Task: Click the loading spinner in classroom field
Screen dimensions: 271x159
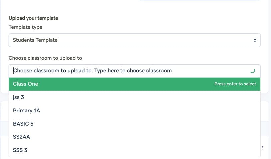Action: pos(252,71)
